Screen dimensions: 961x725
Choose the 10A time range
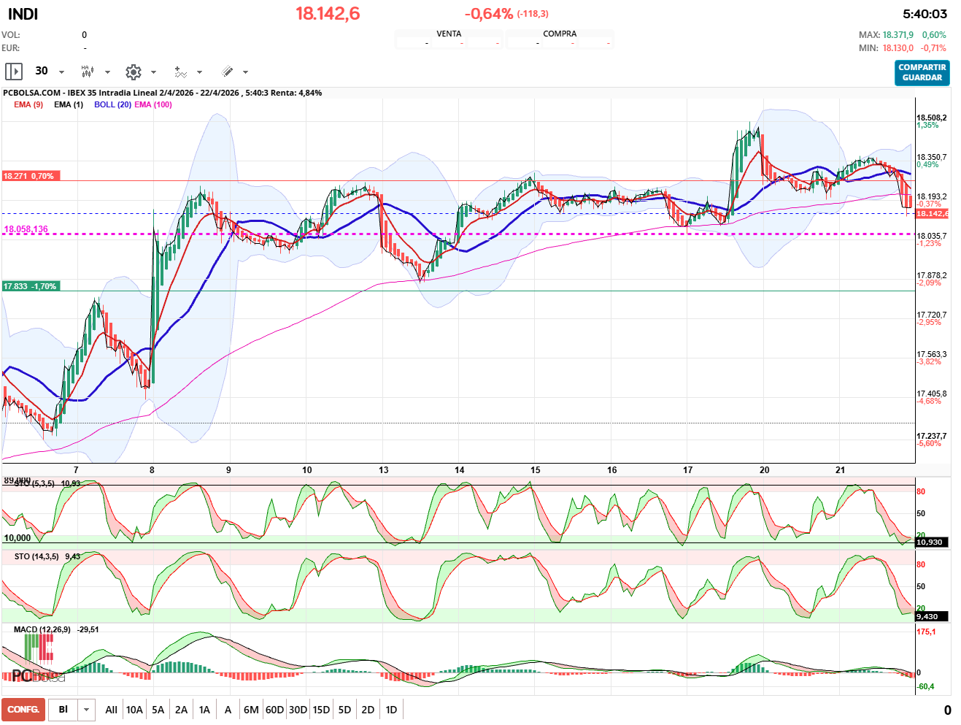pos(134,710)
